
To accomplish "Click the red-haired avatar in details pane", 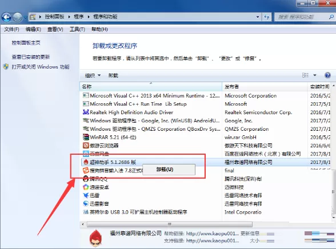I will (95, 238).
